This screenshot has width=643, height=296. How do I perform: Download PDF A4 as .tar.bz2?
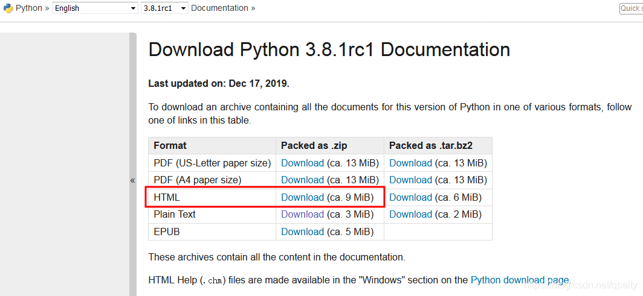coord(410,180)
